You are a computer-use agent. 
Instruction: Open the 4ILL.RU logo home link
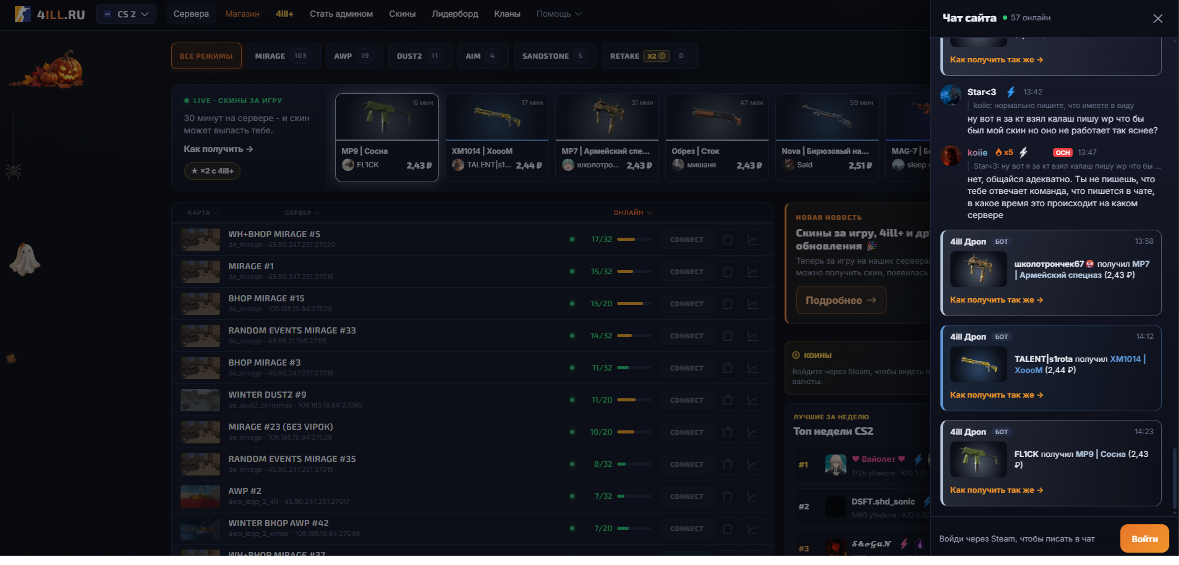pos(49,14)
